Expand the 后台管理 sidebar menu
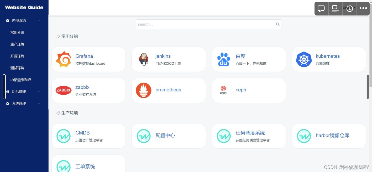 39,92
